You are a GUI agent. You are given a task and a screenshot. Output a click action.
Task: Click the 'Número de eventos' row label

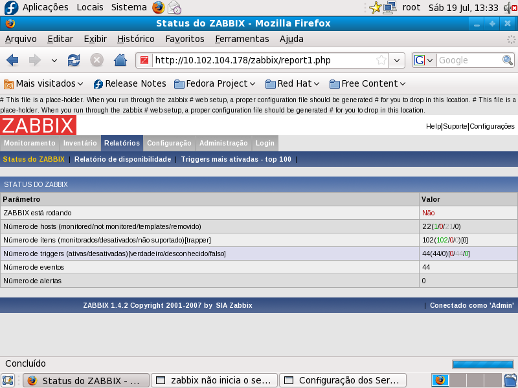click(x=34, y=267)
